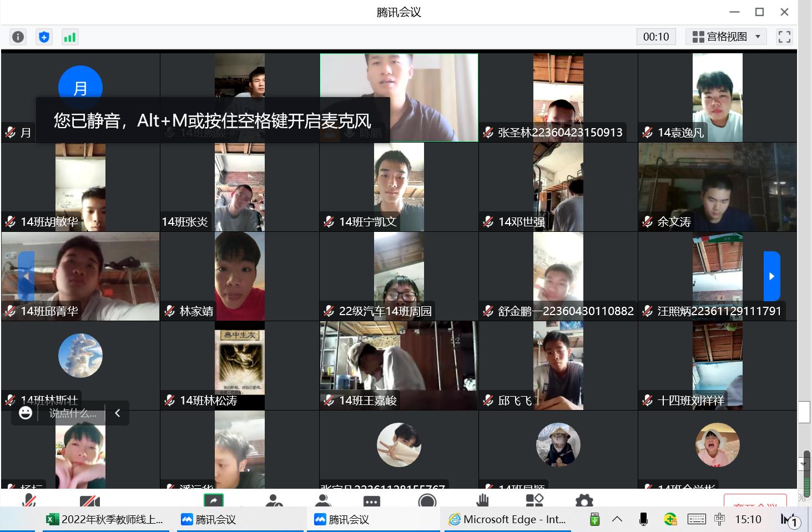Click the invite participants icon

pyautogui.click(x=274, y=500)
